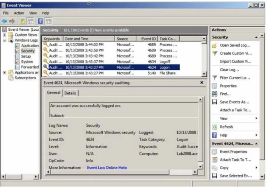Image resolution: width=267 pixels, height=187 pixels.
Task: Click Show/Hide Console Tree toolbar icon
Action: tap(31, 22)
